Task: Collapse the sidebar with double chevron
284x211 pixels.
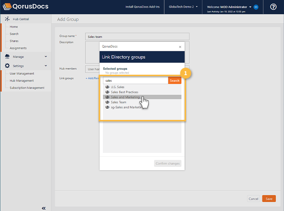Action: click(x=44, y=208)
